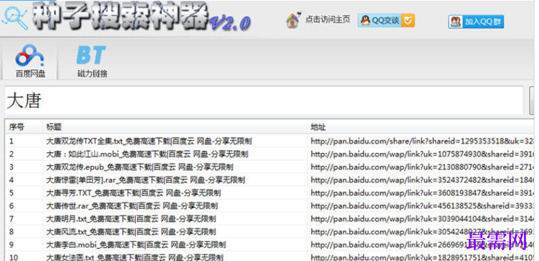
Task: Switch to the 百度网盘 tab
Action: pos(30,61)
